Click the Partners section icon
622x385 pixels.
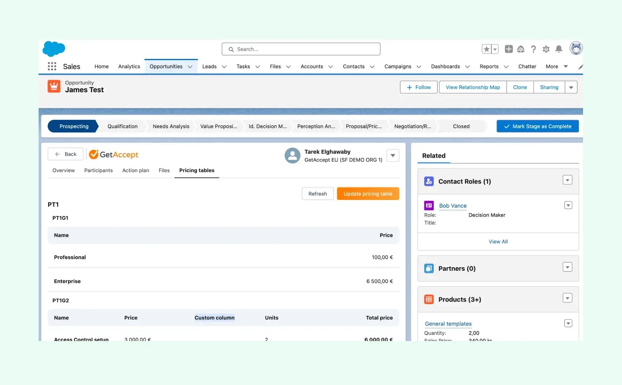(x=429, y=268)
